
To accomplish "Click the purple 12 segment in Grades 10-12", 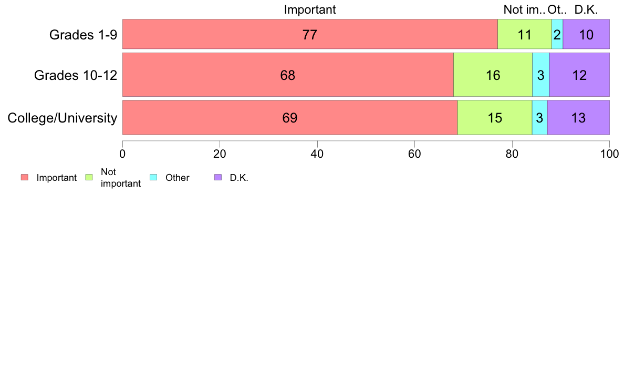I will (x=579, y=75).
